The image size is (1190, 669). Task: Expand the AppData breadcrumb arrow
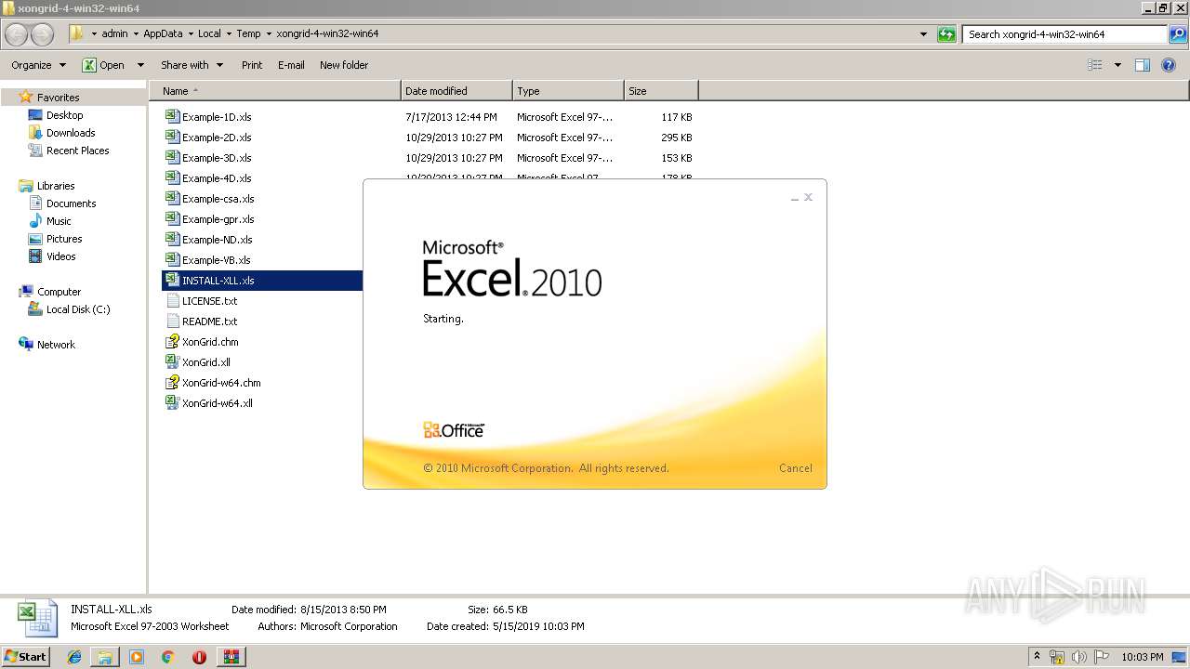pos(191,33)
